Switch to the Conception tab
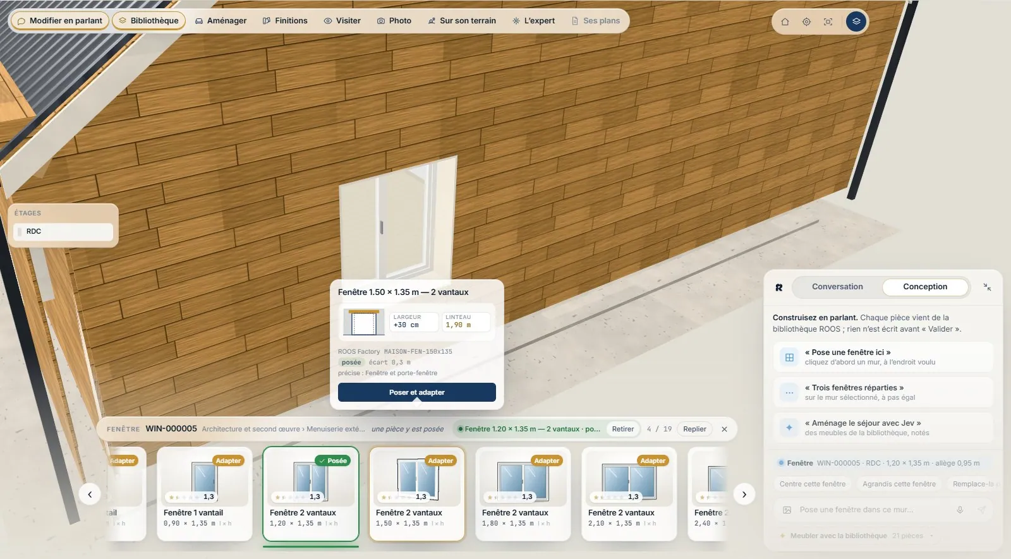 [925, 287]
